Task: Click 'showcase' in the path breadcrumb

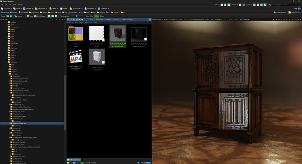Action: (x=116, y=20)
